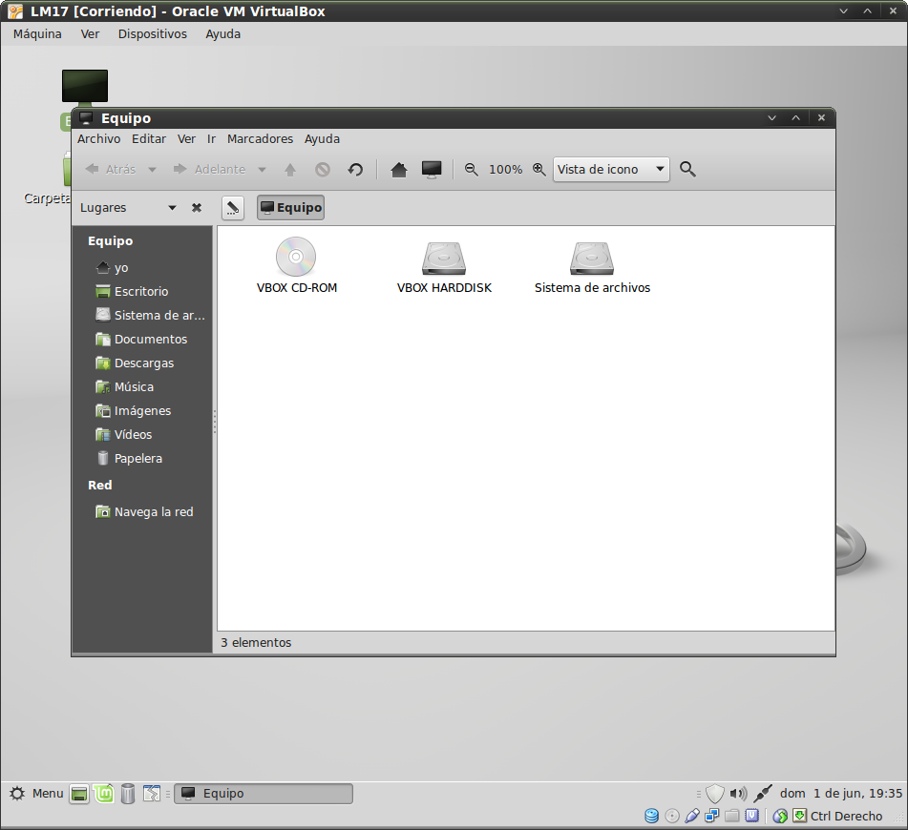Viewport: 908px width, 830px height.
Task: Expand the Lugares sidebar selector
Action: point(172,208)
